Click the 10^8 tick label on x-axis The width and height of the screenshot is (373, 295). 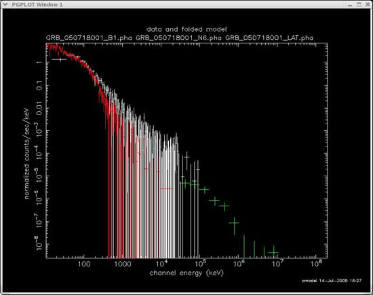tap(316, 263)
